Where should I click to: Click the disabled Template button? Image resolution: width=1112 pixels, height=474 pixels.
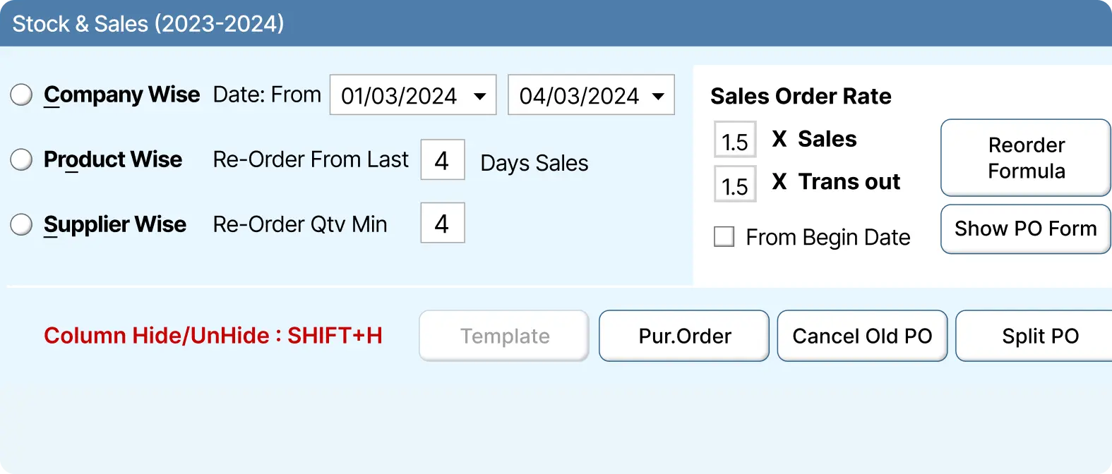coord(503,336)
